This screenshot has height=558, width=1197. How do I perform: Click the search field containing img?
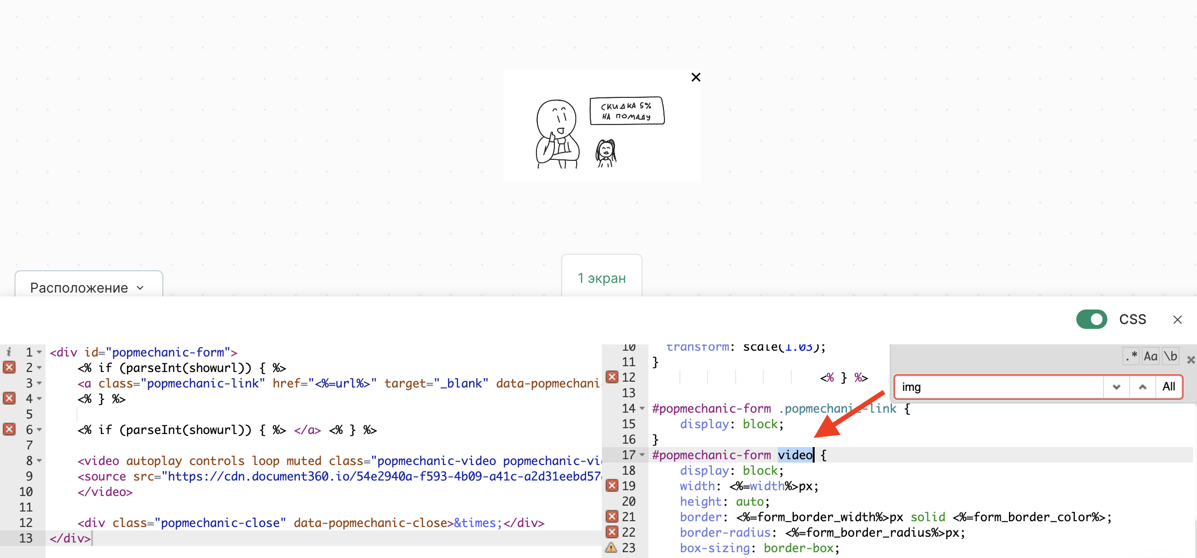[x=999, y=387]
